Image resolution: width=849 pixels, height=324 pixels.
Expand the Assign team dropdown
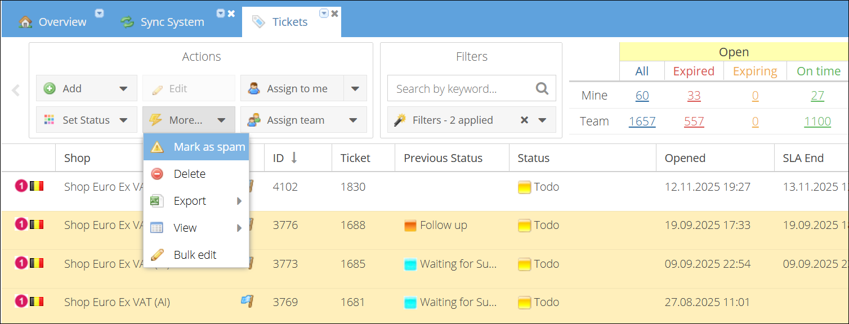point(353,120)
